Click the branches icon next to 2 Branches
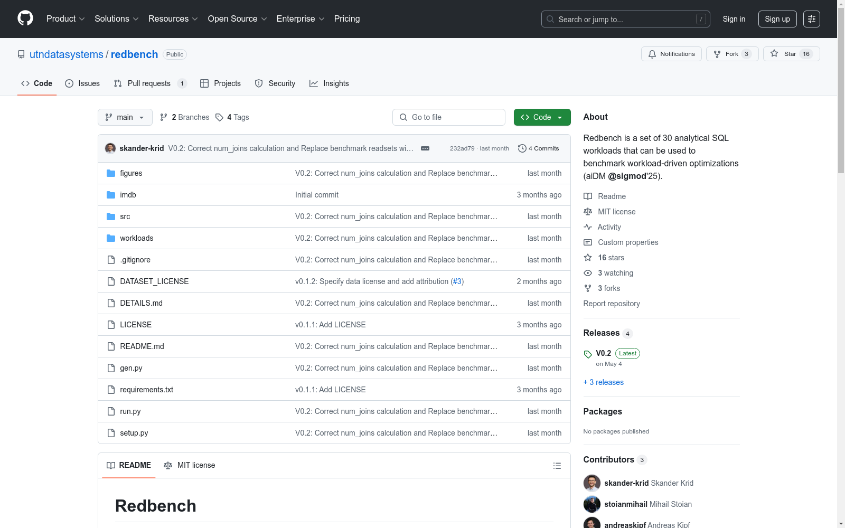The image size is (845, 528). click(164, 117)
